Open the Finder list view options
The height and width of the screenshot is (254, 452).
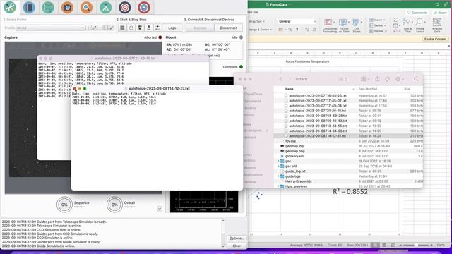pos(343,79)
